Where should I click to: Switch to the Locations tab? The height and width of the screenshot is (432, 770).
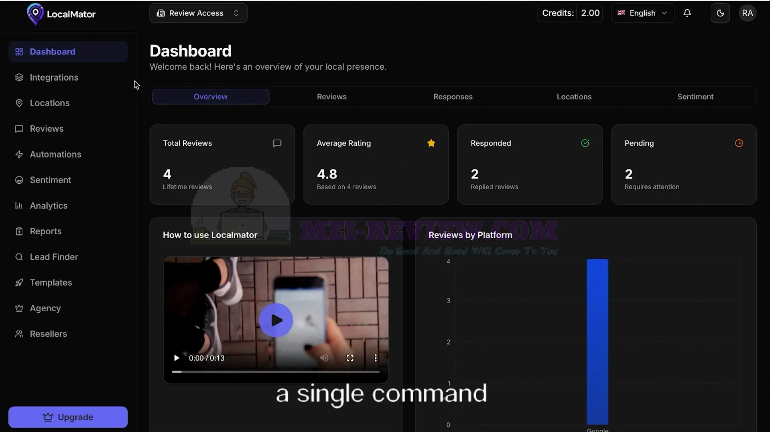(574, 97)
